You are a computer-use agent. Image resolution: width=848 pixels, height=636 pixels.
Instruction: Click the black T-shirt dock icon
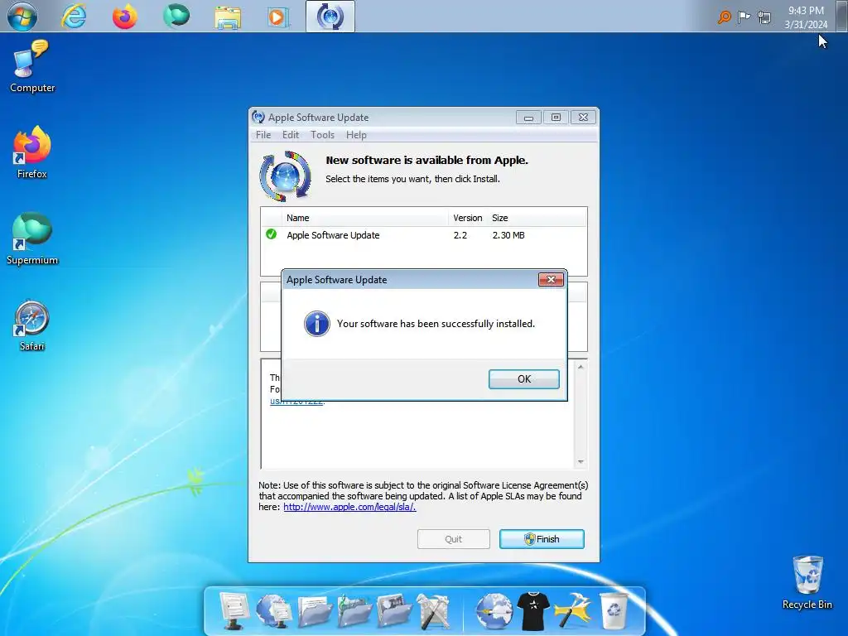point(533,611)
